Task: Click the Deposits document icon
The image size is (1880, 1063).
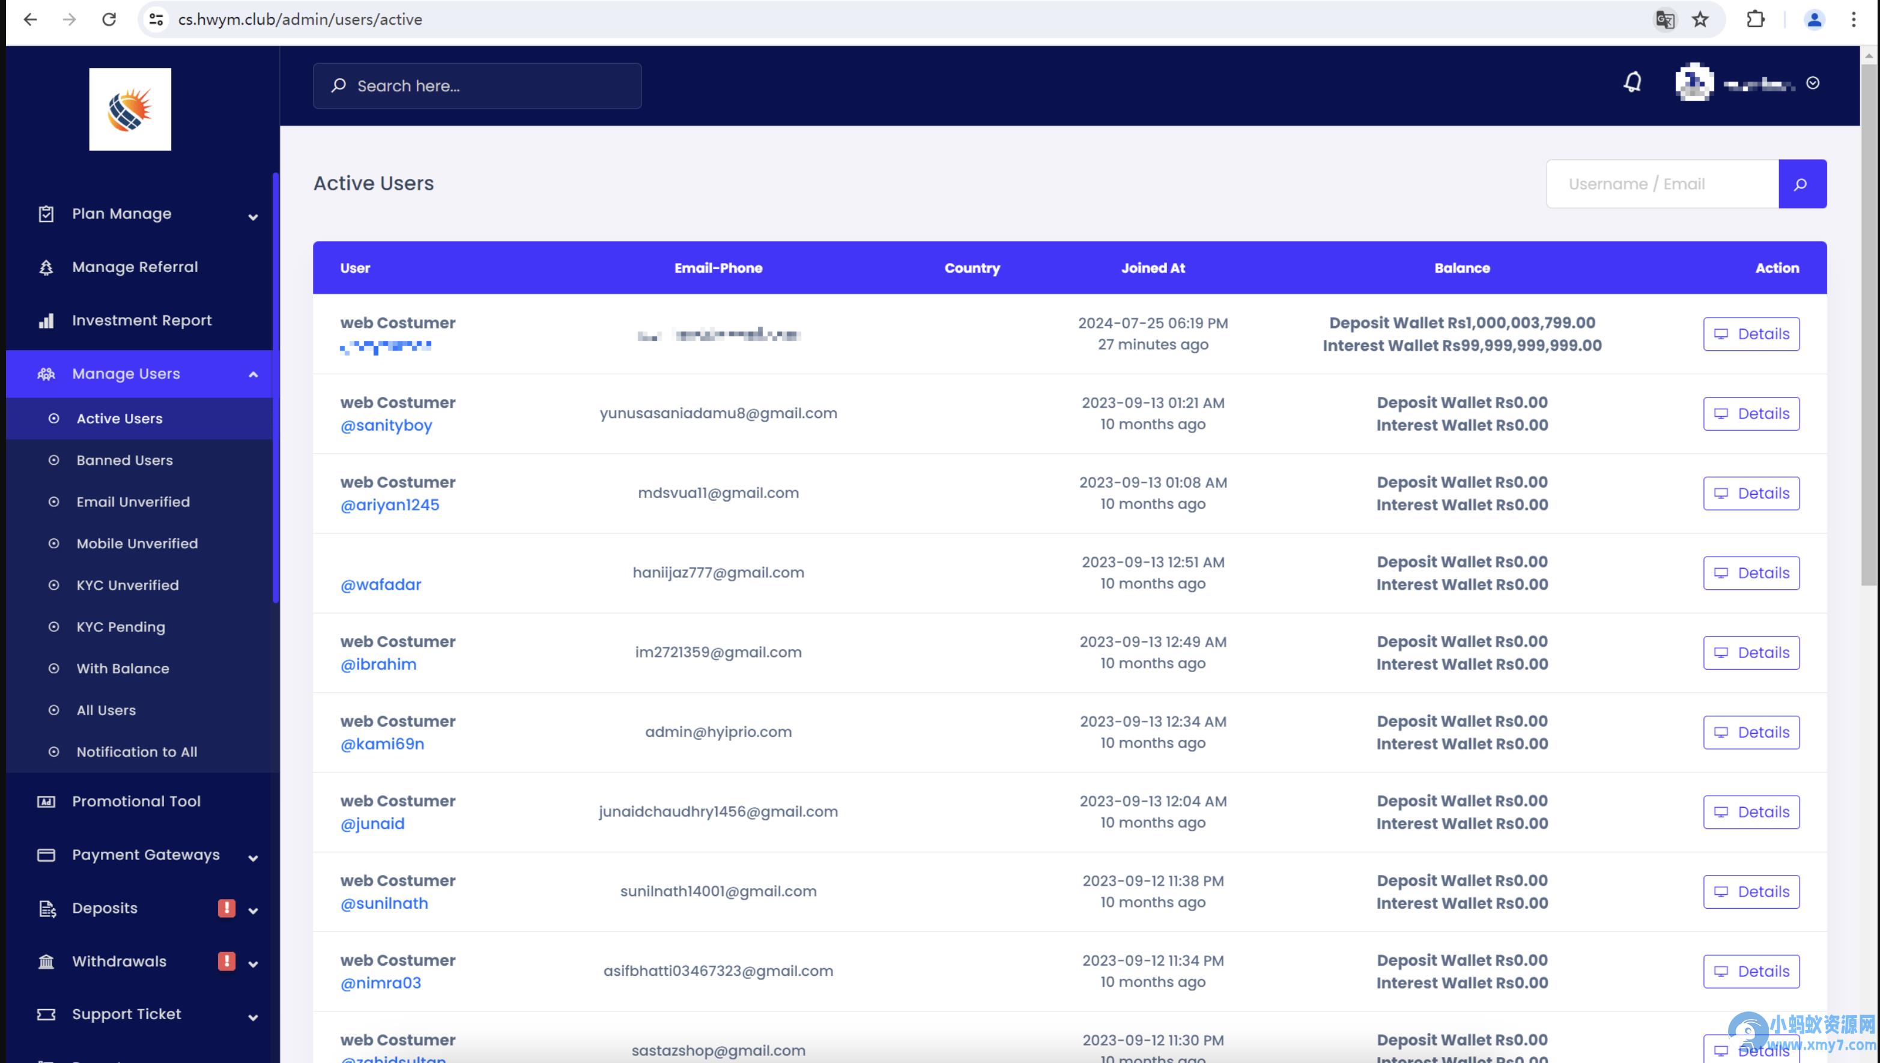Action: coord(47,908)
